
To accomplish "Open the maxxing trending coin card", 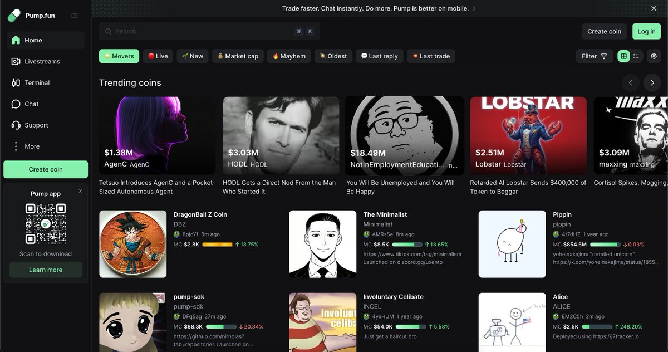I will pyautogui.click(x=630, y=135).
